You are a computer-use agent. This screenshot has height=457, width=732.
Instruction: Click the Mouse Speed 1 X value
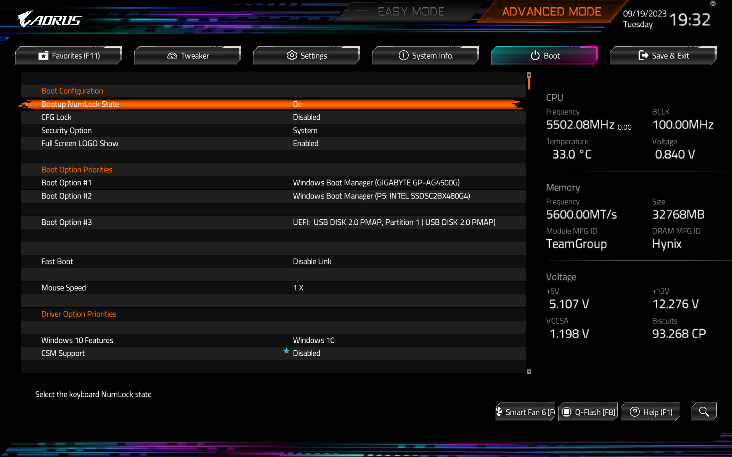pos(298,288)
